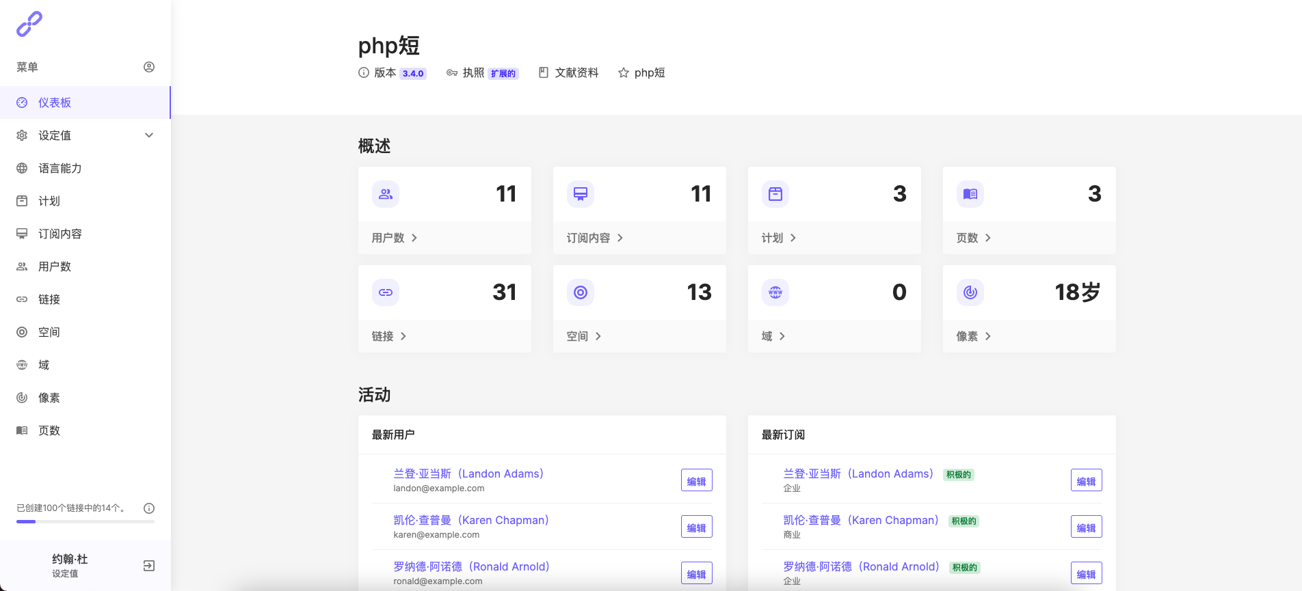Click the 页数 book icon in the sidebar
Viewport: 1302px width, 591px height.
pyautogui.click(x=22, y=430)
